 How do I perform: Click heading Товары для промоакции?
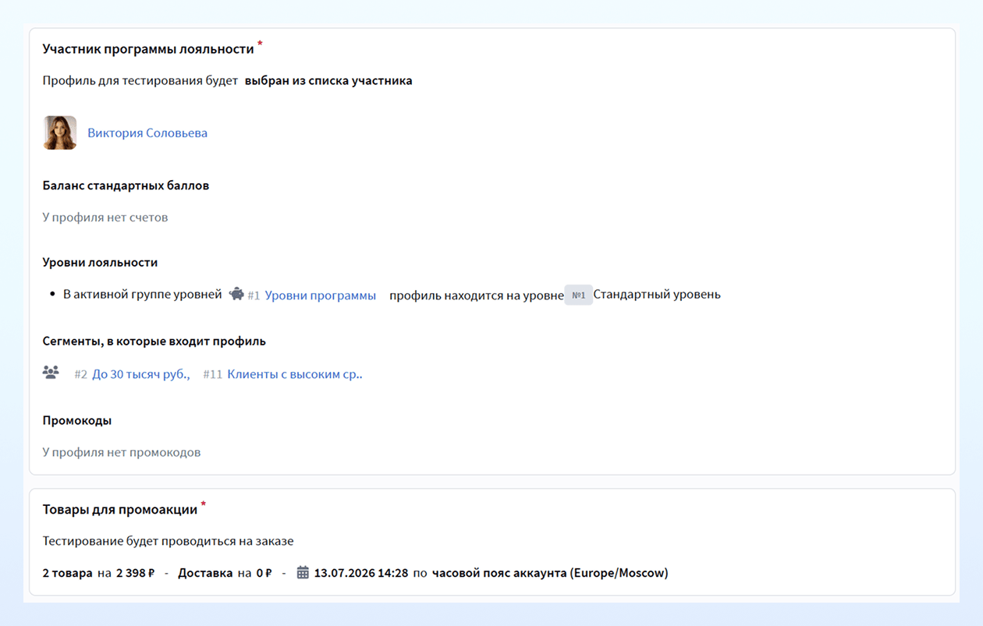[x=120, y=510]
